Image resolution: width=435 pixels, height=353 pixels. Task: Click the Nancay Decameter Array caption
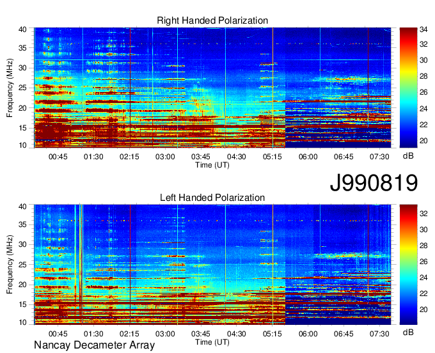coord(94,345)
